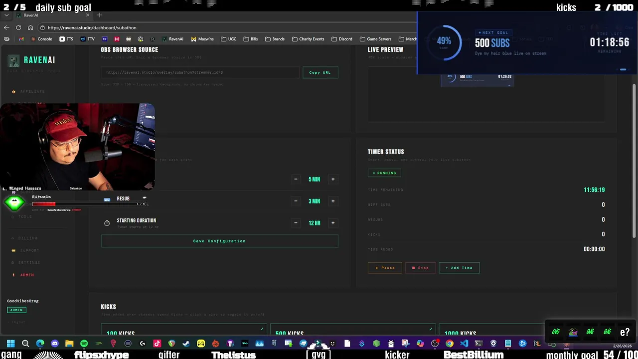Open the TTS bookmark
The image size is (638, 359).
(x=66, y=39)
